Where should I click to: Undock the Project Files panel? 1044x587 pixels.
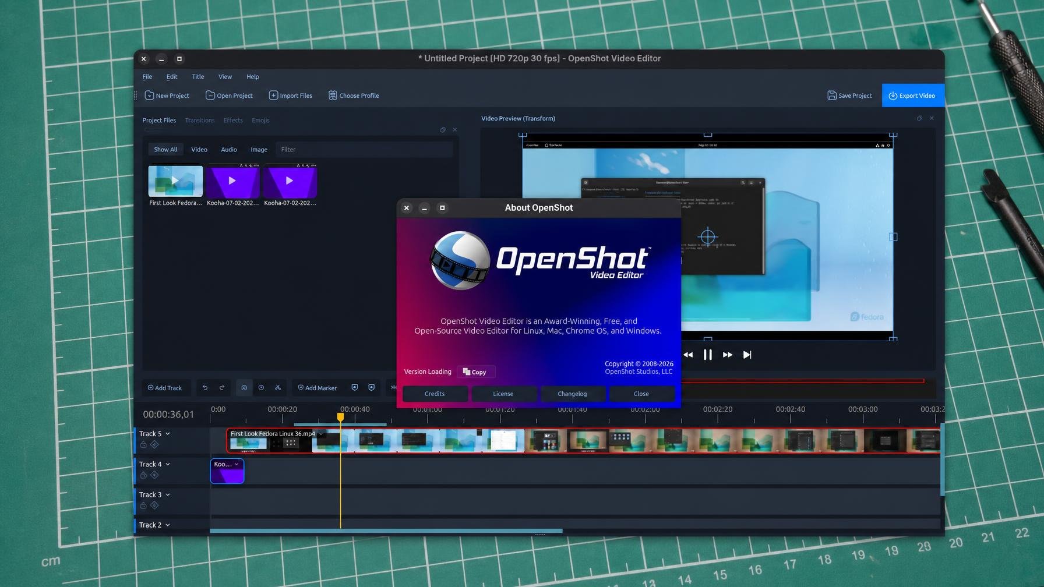click(443, 130)
